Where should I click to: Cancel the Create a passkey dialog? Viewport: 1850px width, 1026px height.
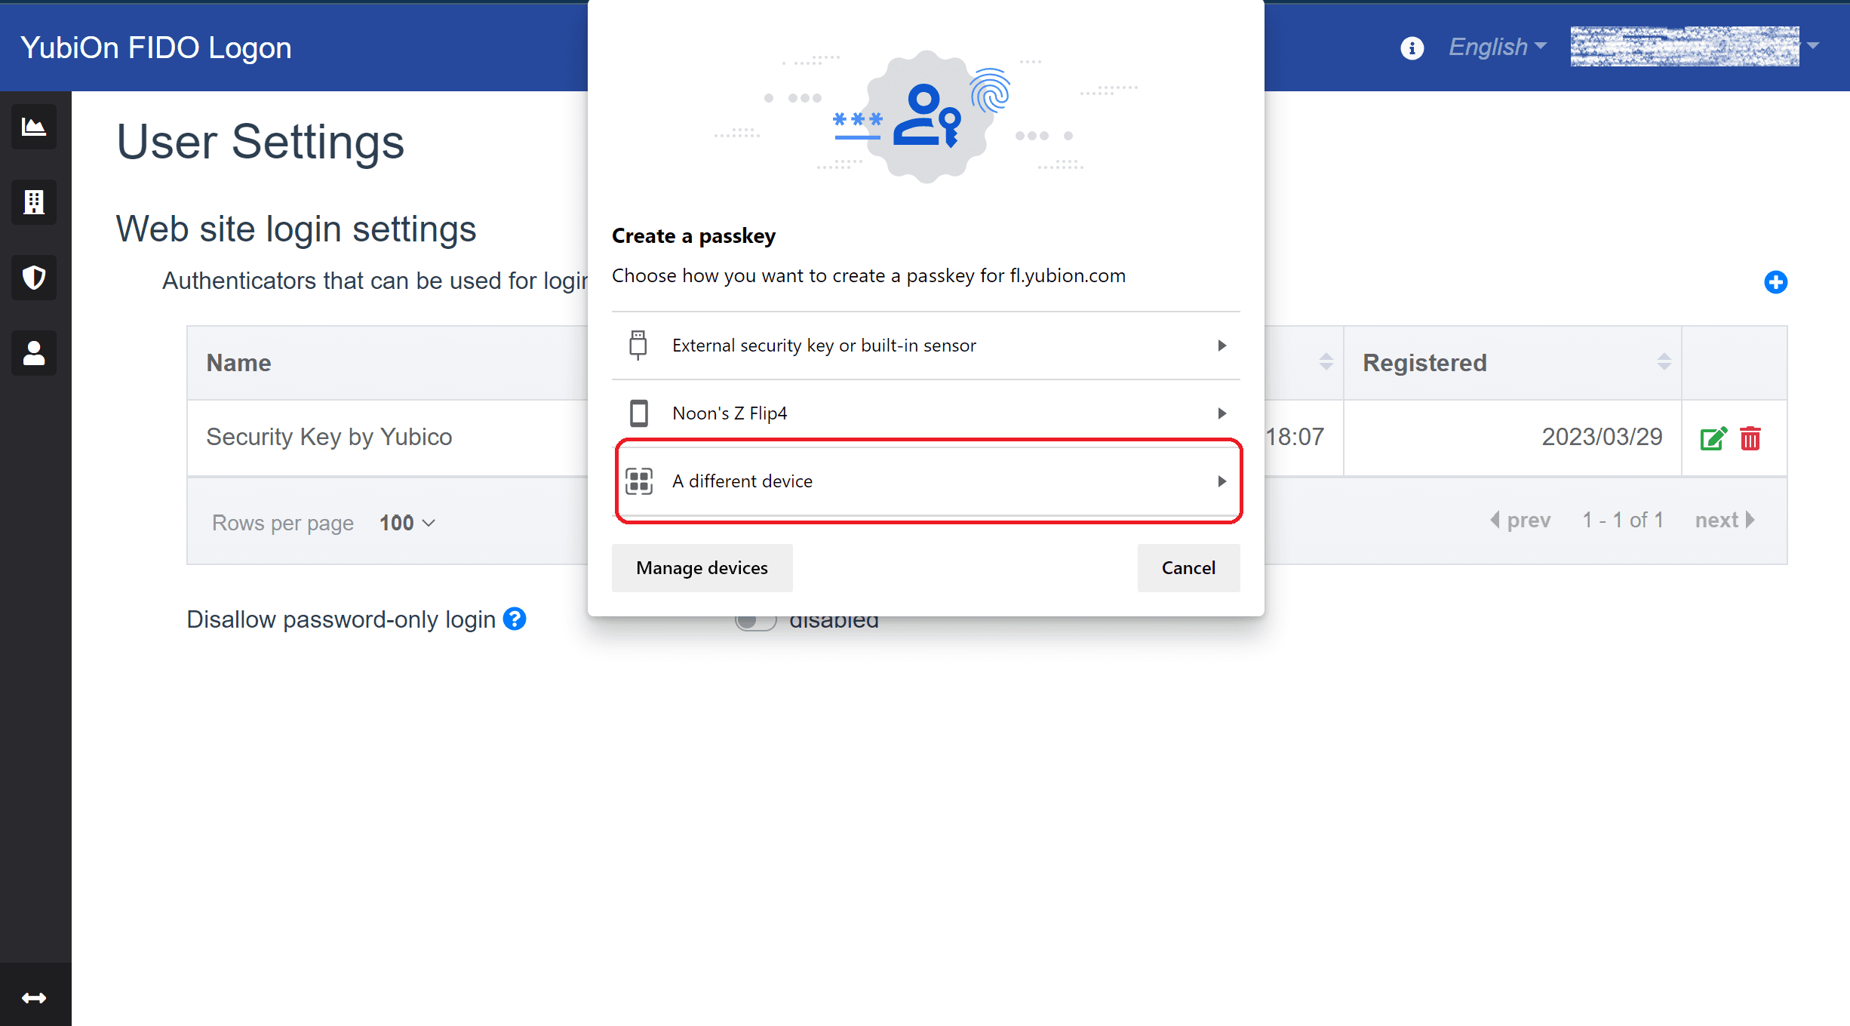coord(1188,568)
